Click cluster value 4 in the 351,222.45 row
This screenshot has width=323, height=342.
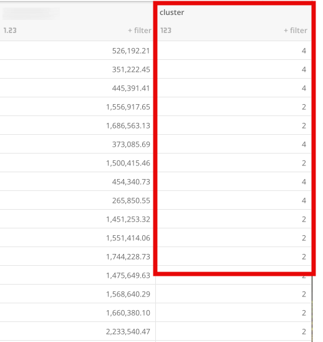[x=304, y=69]
